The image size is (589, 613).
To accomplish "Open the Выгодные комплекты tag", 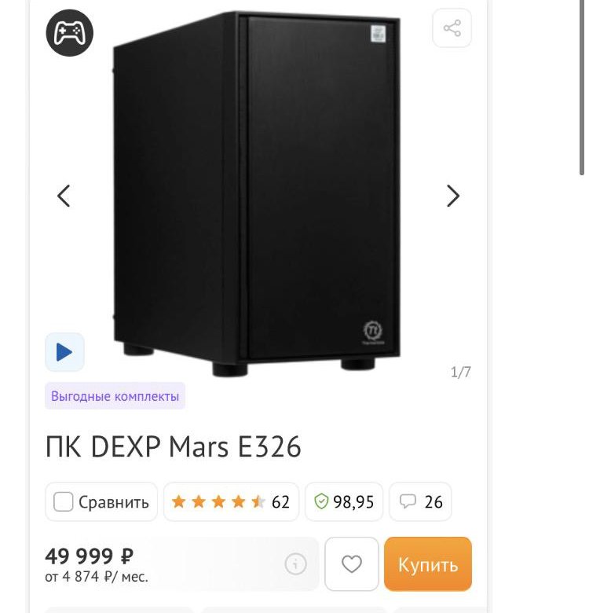I will [115, 396].
